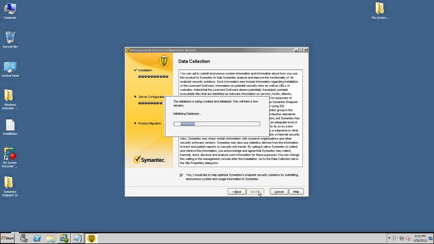Select the Symantec shield taskbar button

point(91,238)
